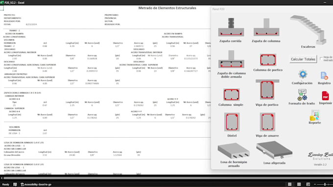Click the horizontal scrollbar of the sheet

(168, 178)
